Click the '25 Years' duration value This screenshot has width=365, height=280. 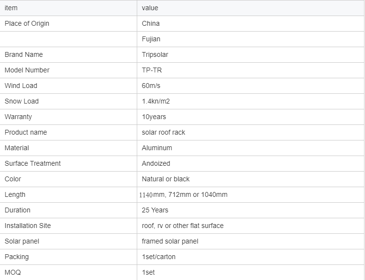[x=155, y=210]
